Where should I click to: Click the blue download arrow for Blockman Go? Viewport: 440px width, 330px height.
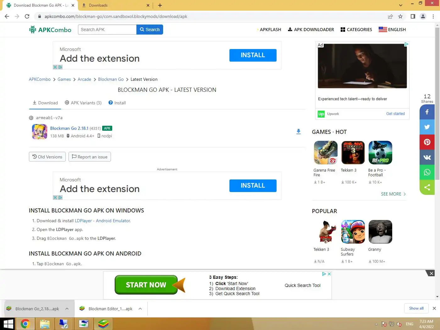pos(299,132)
